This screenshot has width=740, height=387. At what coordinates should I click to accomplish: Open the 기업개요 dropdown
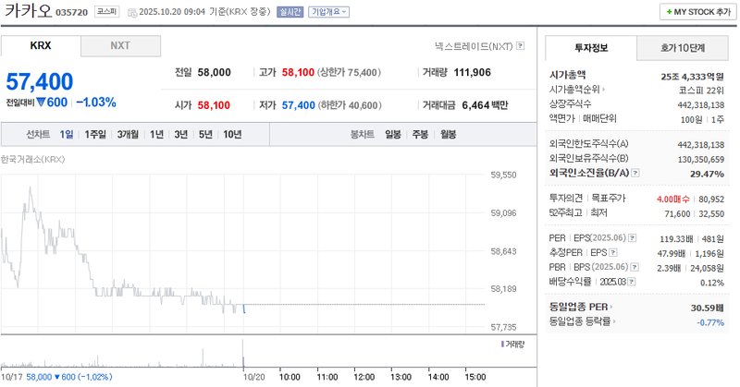[328, 12]
